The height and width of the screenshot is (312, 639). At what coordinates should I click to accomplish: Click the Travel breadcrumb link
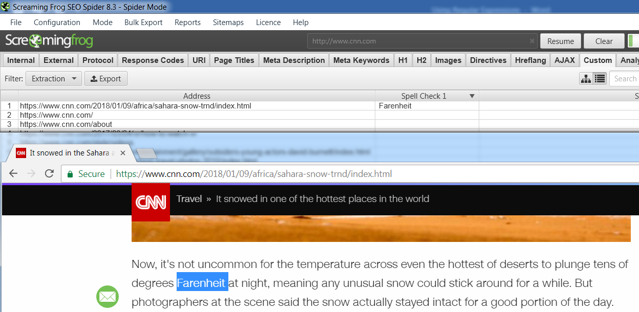point(189,199)
